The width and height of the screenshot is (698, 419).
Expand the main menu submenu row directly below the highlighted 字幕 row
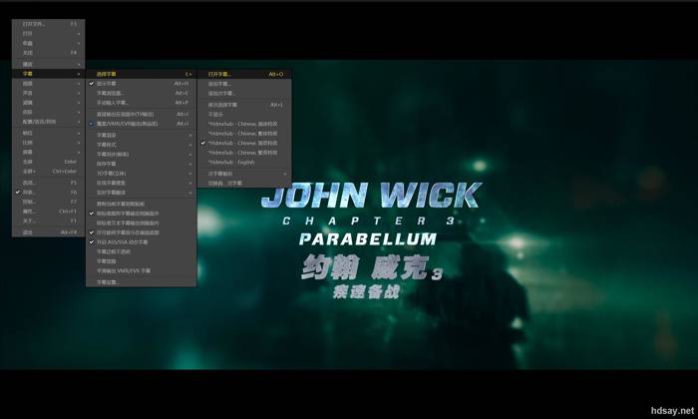tap(49, 84)
